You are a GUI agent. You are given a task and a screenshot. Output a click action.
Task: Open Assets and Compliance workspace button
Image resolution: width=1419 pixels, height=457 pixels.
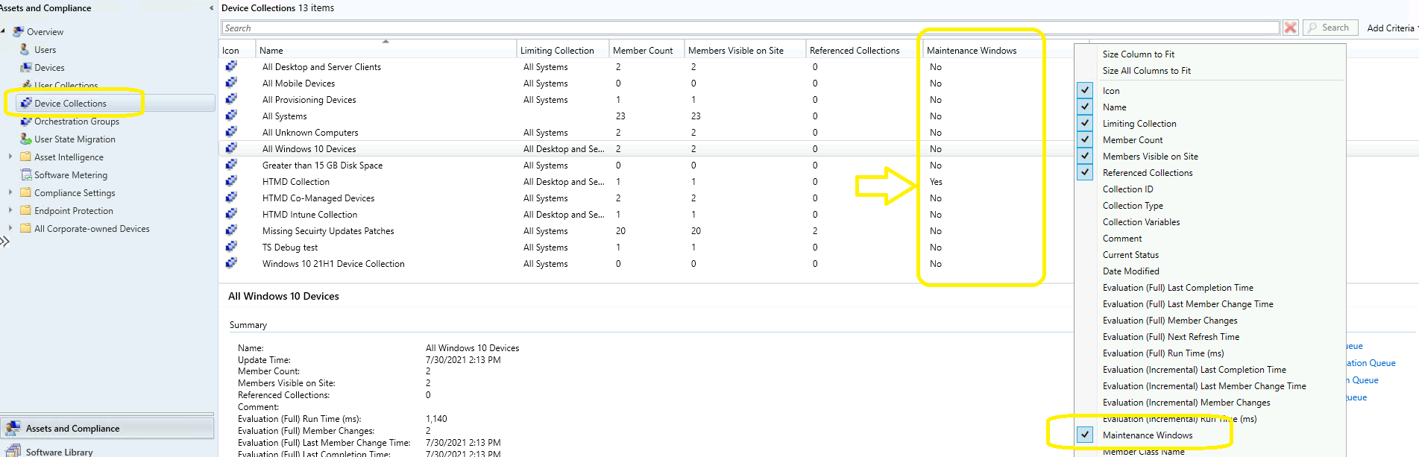tap(107, 428)
